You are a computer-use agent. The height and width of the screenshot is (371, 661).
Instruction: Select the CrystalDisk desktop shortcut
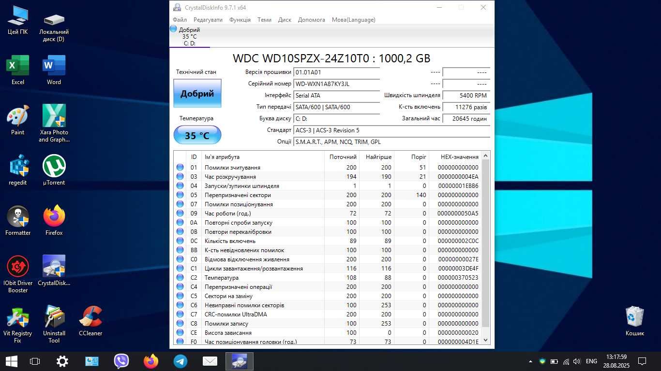[x=54, y=271]
